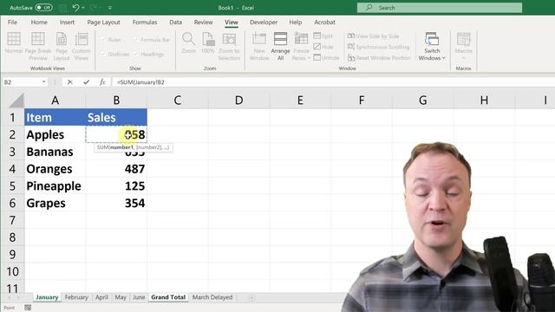Unhide a hidden window
This screenshot has height=312, width=555.
tap(326, 58)
